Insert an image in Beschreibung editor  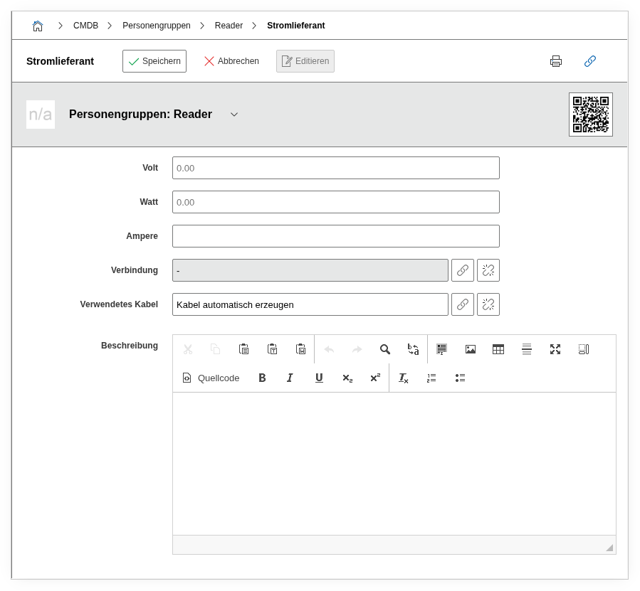click(x=471, y=349)
